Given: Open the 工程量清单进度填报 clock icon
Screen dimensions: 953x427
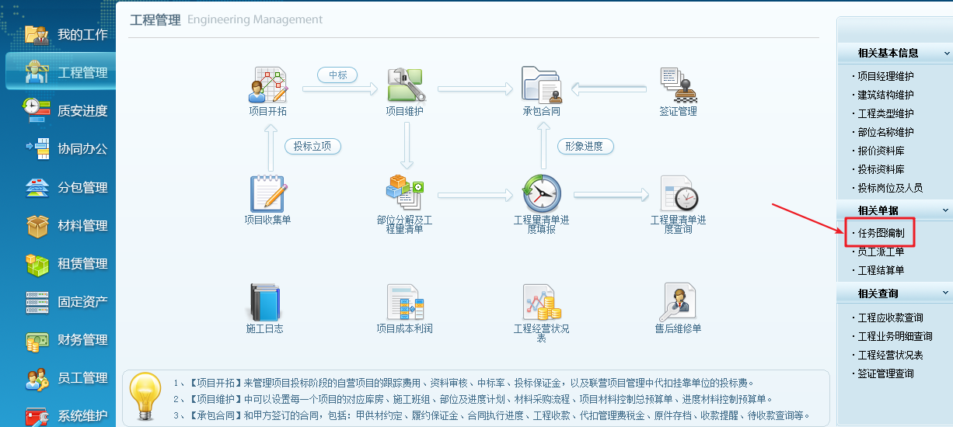Looking at the screenshot, I should click(x=542, y=193).
